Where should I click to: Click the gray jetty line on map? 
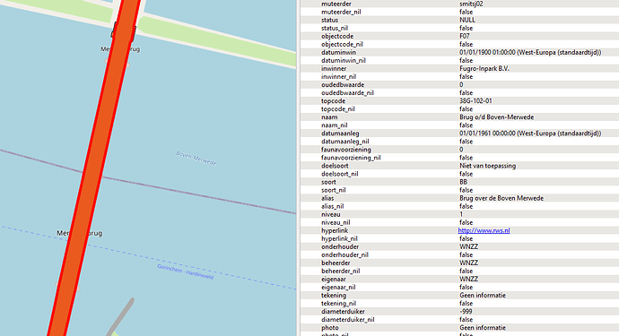[120, 316]
